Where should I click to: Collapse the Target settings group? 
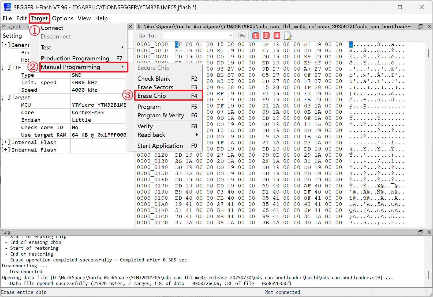6,97
